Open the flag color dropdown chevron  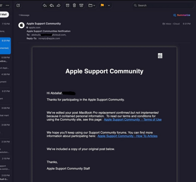[x=109, y=5]
